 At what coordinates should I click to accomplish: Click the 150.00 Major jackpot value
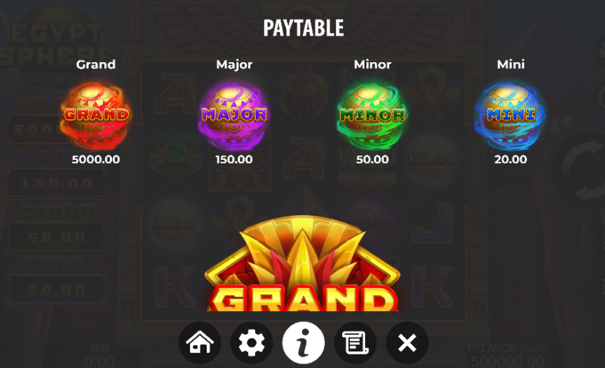click(234, 159)
